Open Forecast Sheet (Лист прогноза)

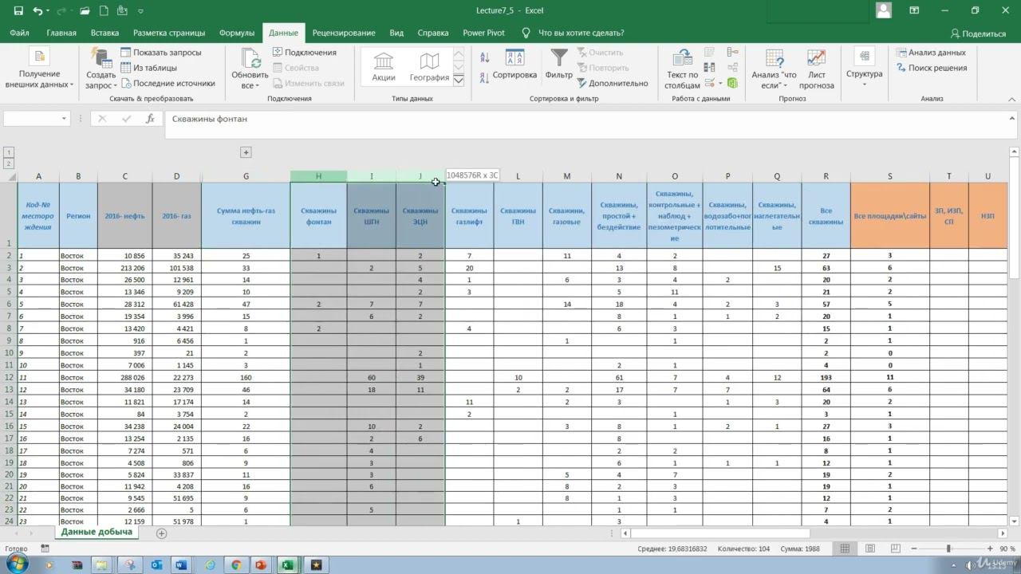point(816,69)
